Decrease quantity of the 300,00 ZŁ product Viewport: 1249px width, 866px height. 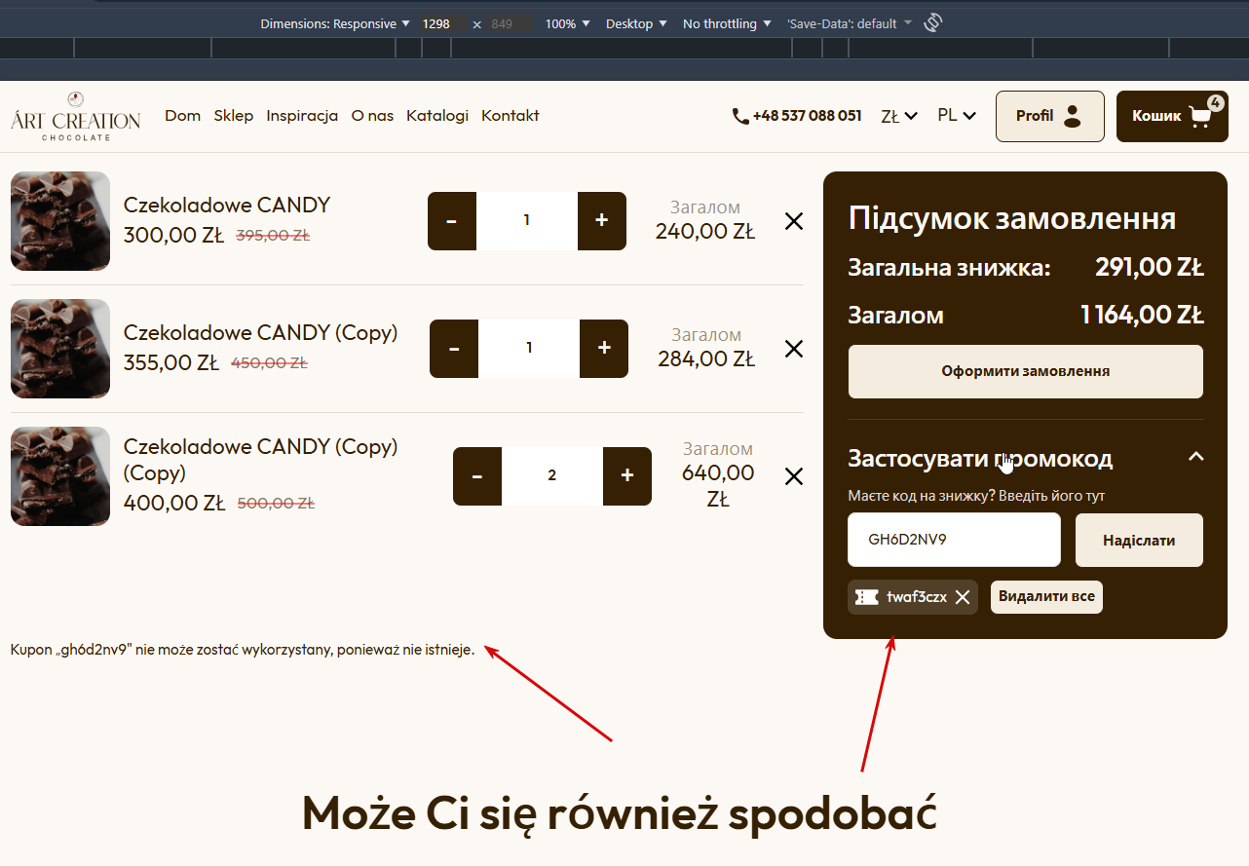point(452,221)
